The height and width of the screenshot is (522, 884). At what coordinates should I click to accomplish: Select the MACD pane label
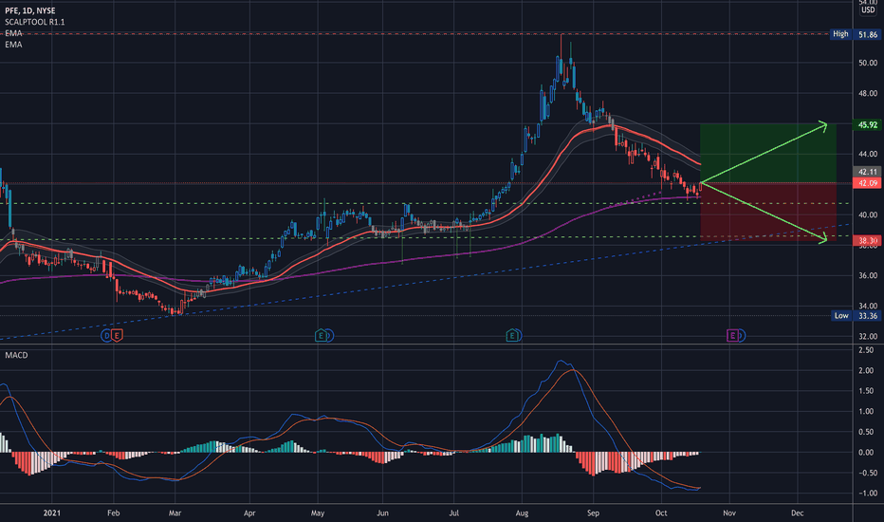(x=16, y=355)
